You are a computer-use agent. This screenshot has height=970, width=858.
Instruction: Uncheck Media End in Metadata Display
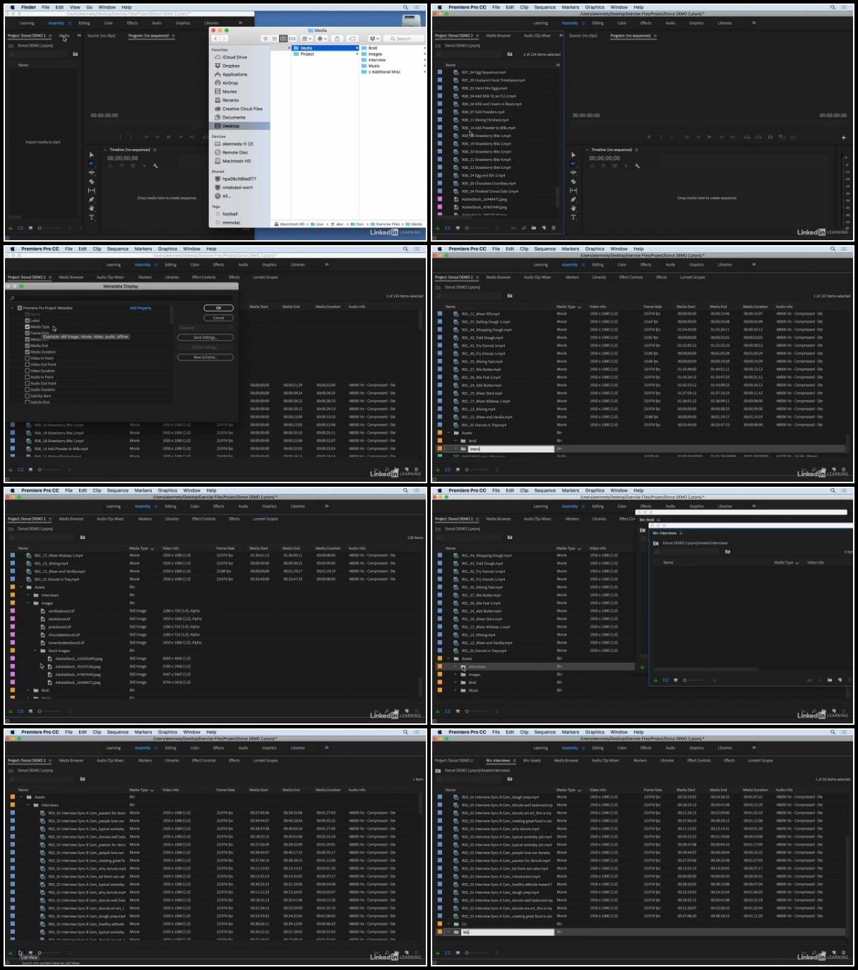pyautogui.click(x=28, y=345)
